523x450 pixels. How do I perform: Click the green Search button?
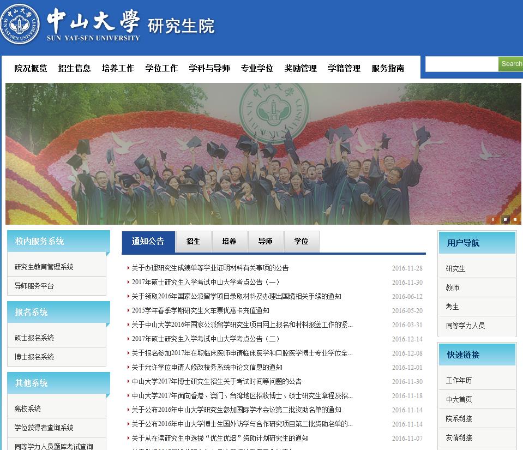511,64
